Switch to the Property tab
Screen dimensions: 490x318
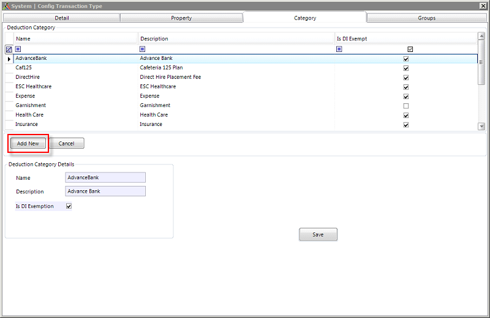[181, 18]
